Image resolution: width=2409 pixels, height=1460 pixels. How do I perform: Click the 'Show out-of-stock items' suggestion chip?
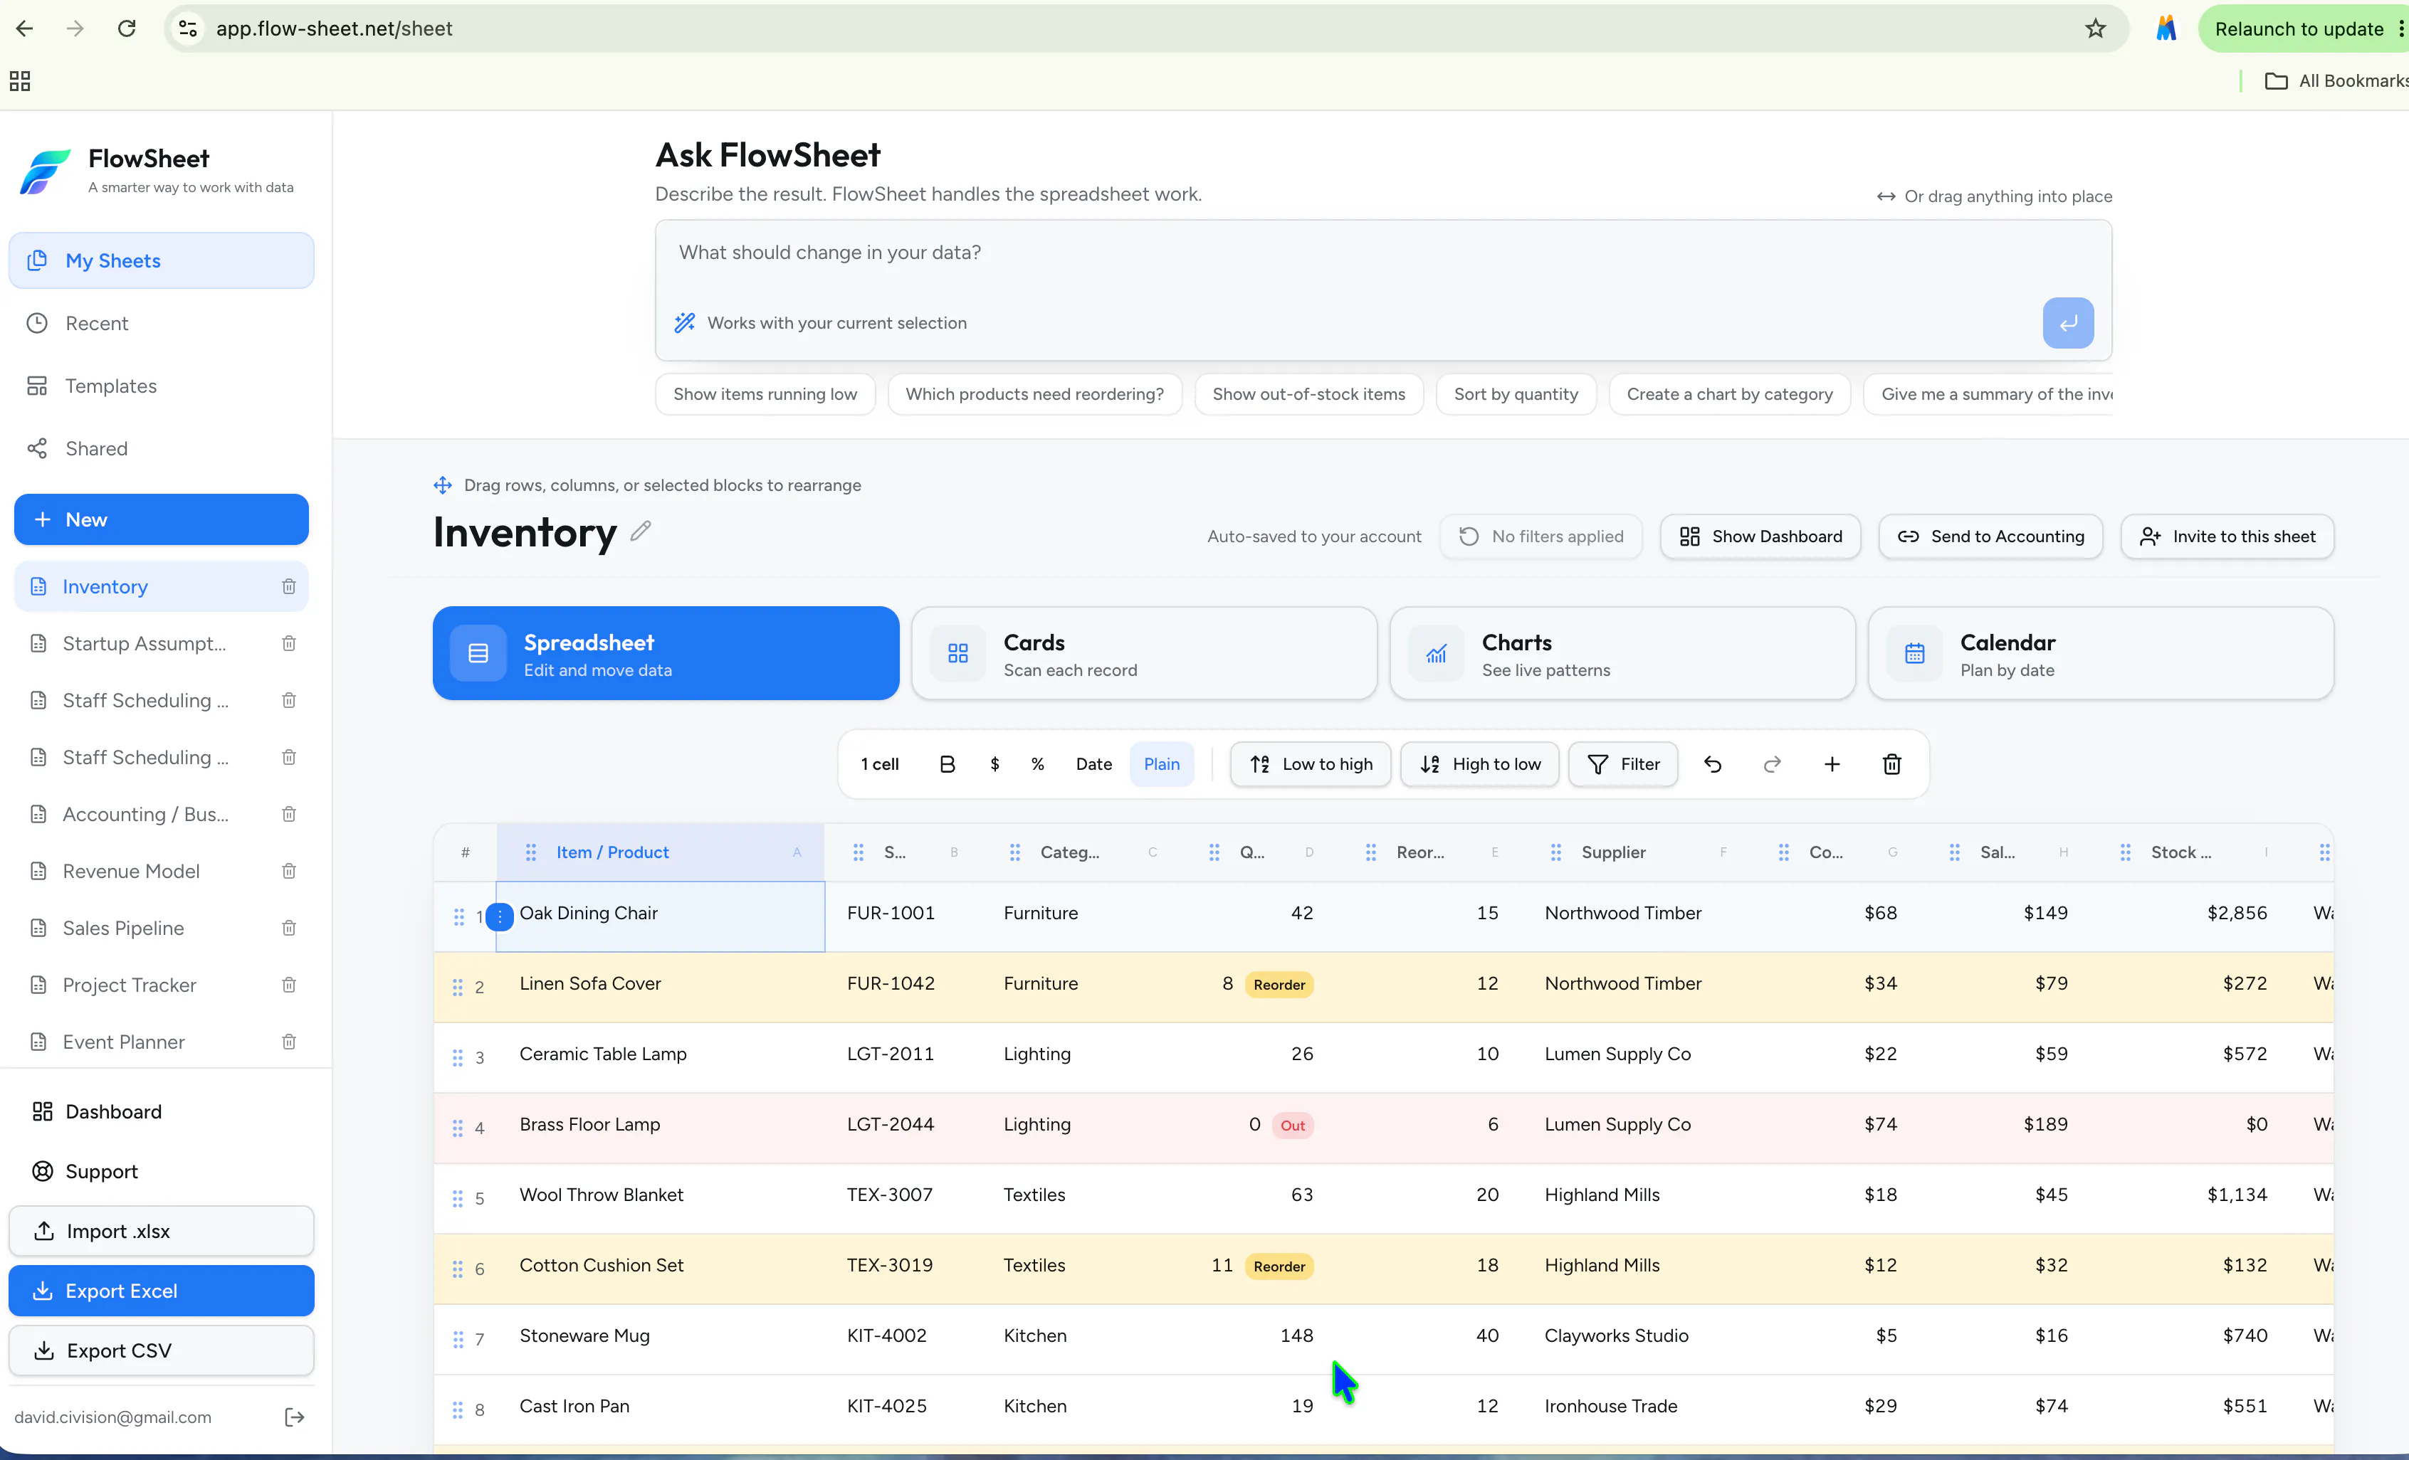point(1308,394)
